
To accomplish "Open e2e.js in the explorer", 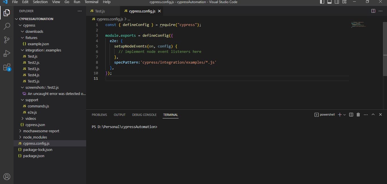I will pos(50,112).
